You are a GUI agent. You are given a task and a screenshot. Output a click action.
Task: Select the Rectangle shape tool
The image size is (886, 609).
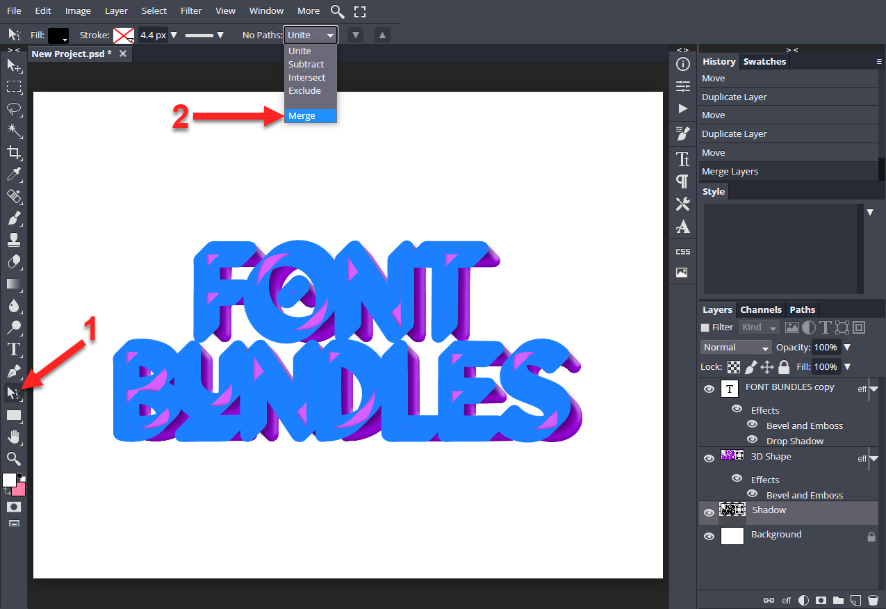(13, 415)
